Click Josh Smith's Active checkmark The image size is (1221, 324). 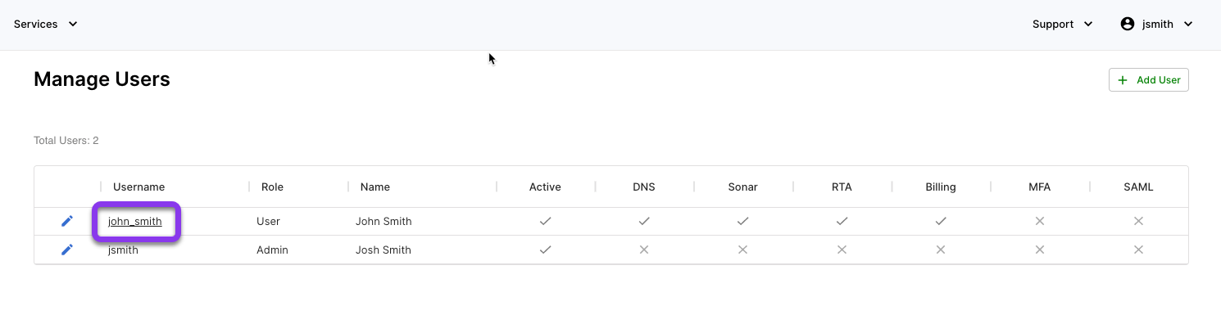(545, 250)
